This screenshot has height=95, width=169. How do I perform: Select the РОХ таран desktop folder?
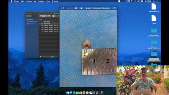click(154, 45)
